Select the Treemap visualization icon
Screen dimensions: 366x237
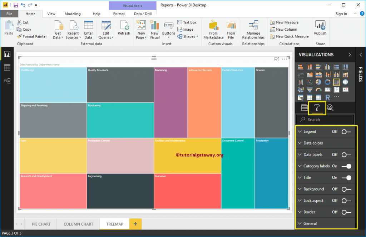click(336, 82)
